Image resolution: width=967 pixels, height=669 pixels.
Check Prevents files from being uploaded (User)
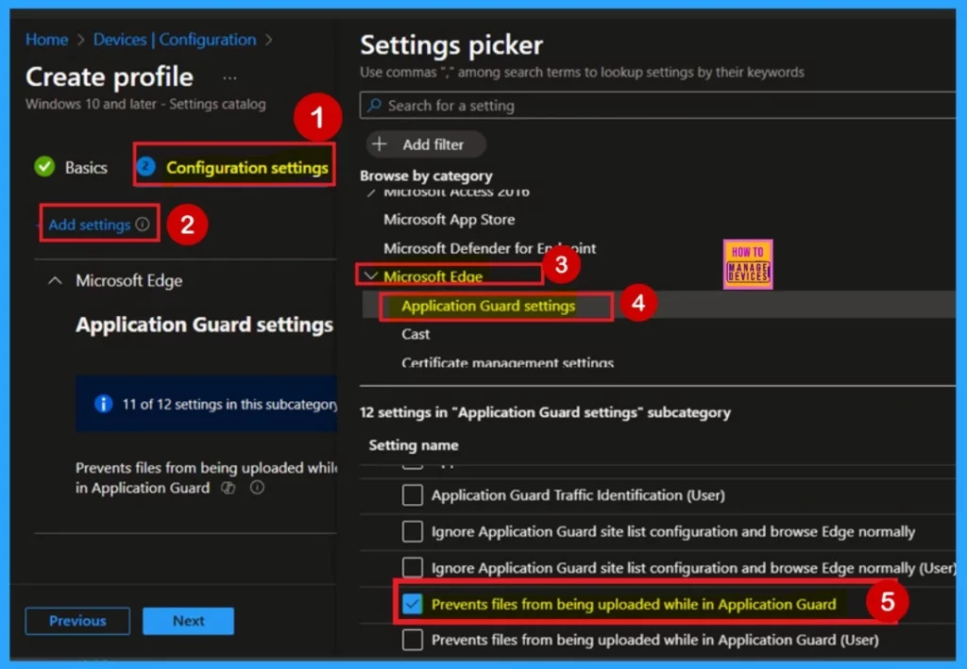412,640
